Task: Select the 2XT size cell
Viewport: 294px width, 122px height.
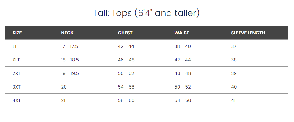Action: point(17,73)
